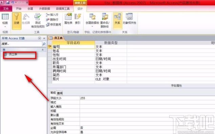215x134 pixels.
Task: Click the 照片 field name cell
Action: click(73, 79)
